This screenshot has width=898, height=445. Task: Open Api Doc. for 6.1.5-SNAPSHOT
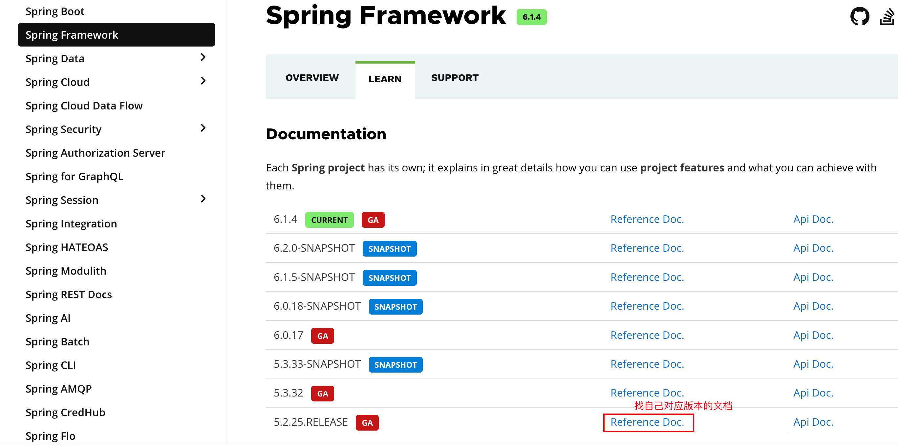pyautogui.click(x=813, y=277)
